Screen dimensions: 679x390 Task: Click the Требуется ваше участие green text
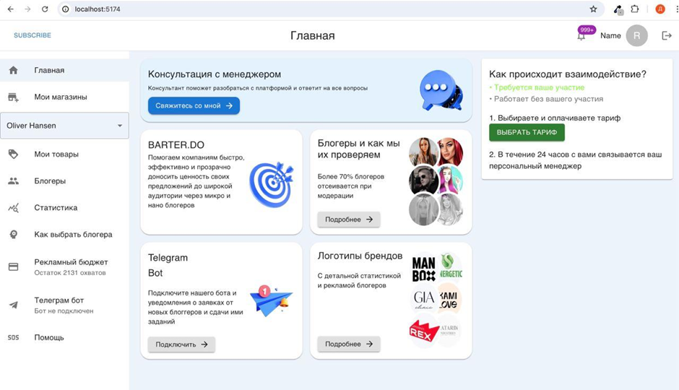coord(539,87)
